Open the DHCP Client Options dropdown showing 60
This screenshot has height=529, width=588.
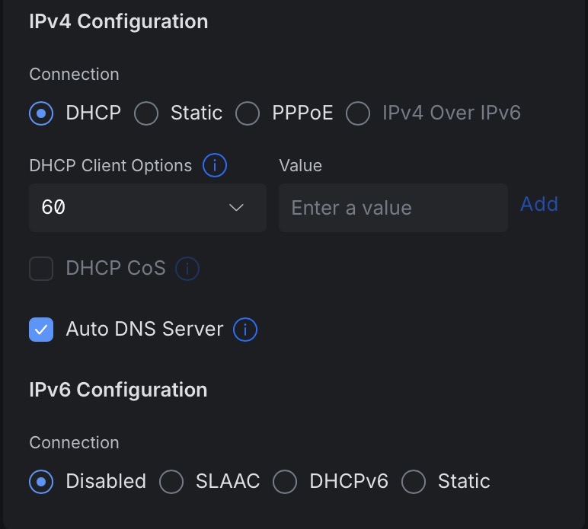coord(147,208)
